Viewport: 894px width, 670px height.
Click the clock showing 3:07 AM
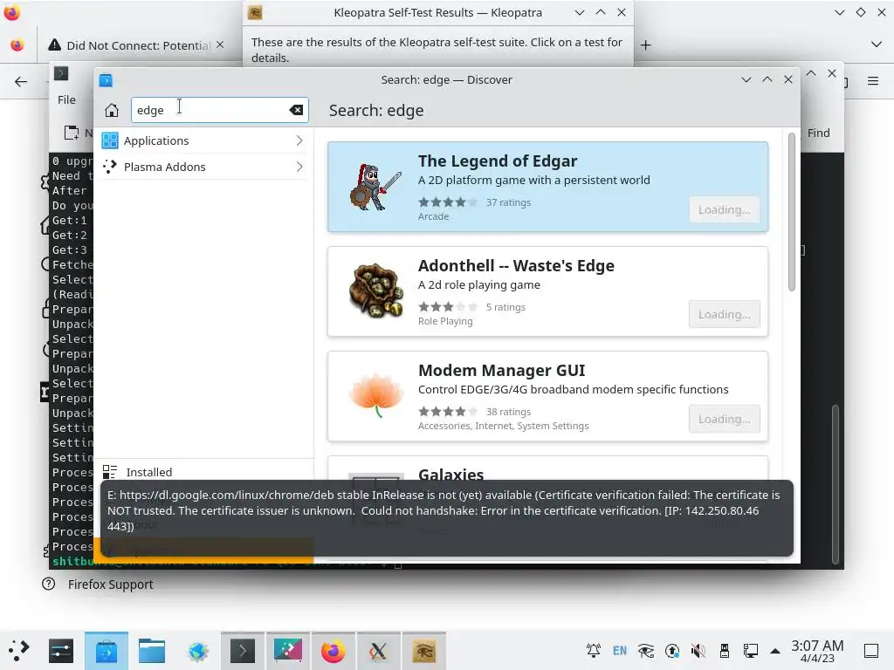817,651
